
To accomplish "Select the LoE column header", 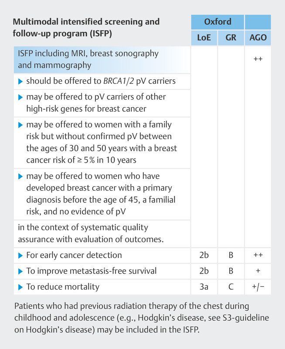I will (204, 38).
